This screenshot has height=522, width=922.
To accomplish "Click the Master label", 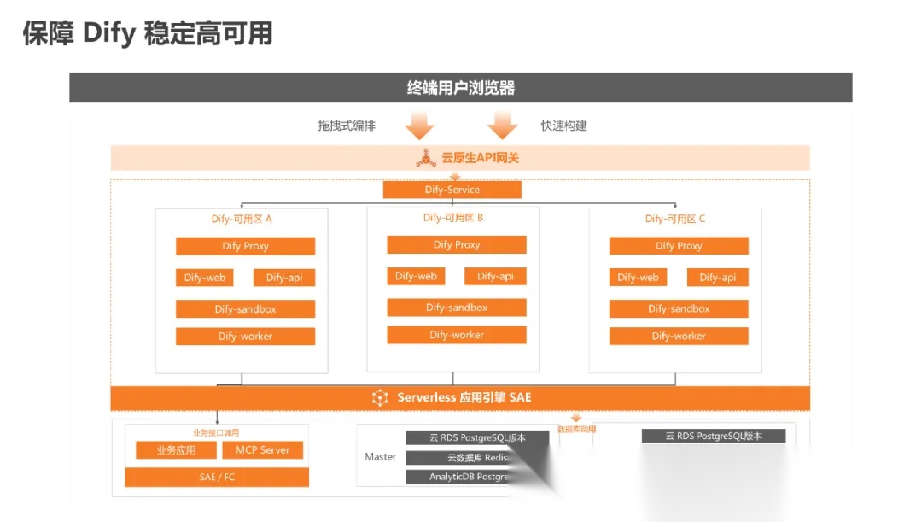I will click(x=380, y=457).
